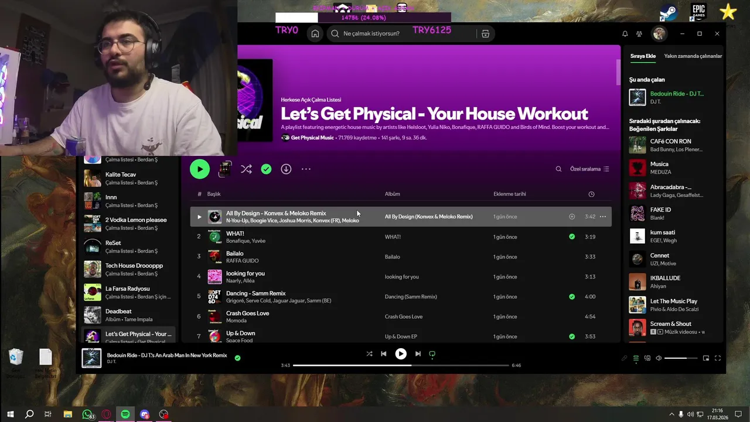This screenshot has width=750, height=422.
Task: Click the player bar play button
Action: point(401,354)
